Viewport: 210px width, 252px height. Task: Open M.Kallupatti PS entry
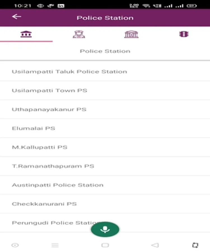[105, 147]
